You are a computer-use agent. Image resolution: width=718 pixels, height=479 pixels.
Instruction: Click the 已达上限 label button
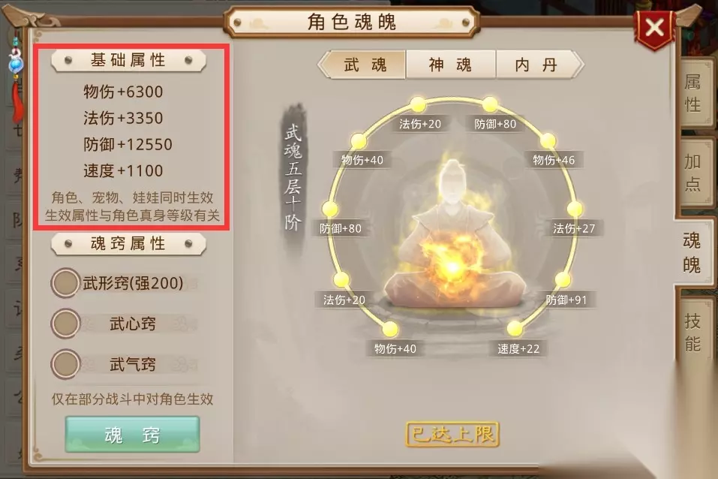(452, 434)
